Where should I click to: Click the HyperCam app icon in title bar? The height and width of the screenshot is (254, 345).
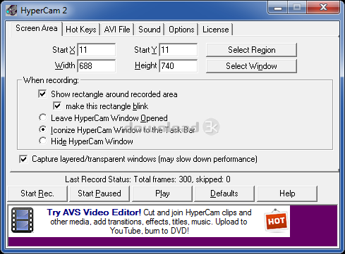[x=11, y=11]
